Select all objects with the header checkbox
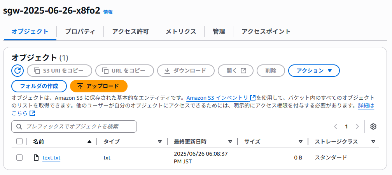 pyautogui.click(x=19, y=142)
